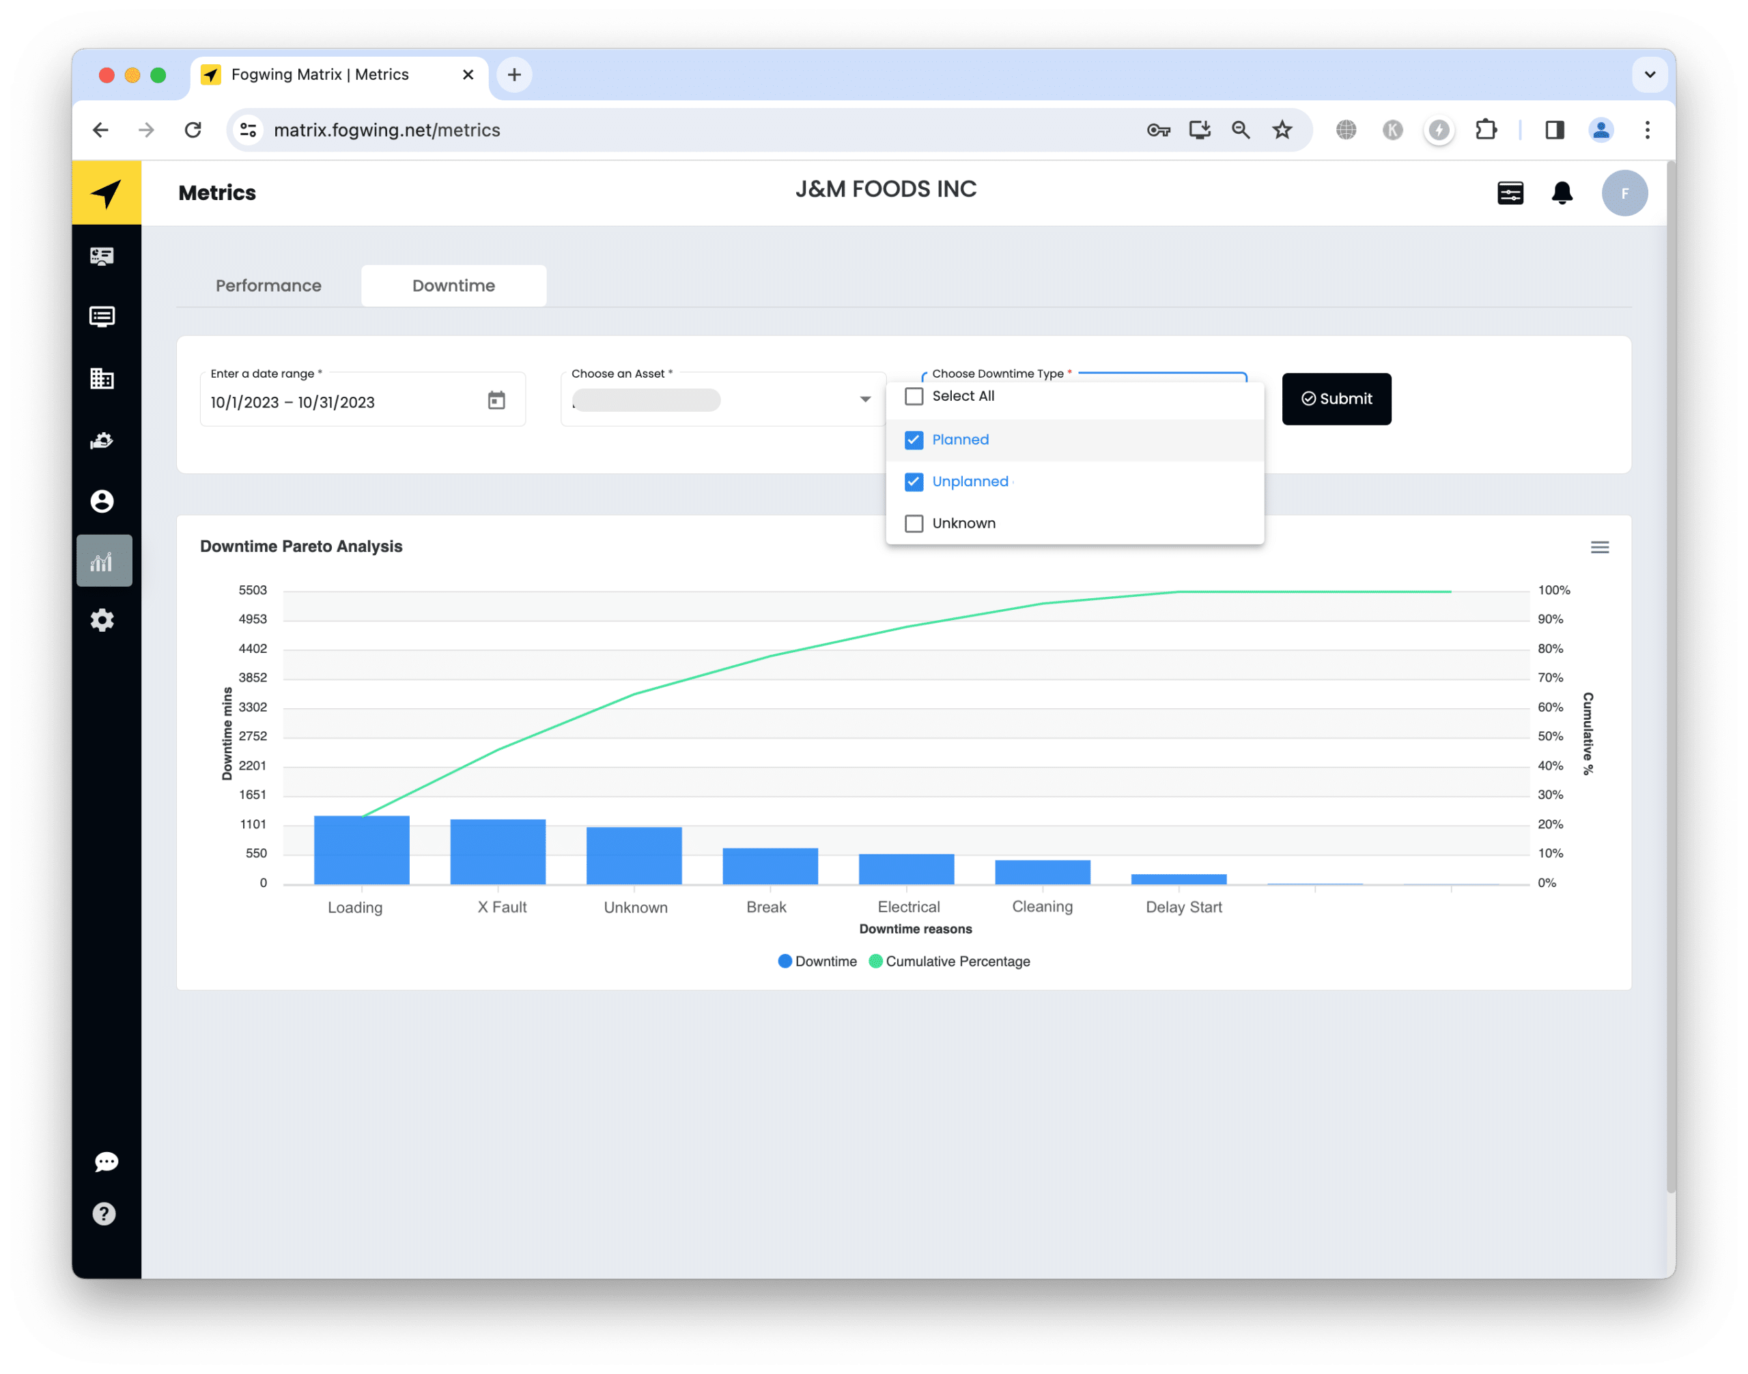This screenshot has width=1748, height=1374.
Task: Click the Cleaning bar in chart
Action: click(1043, 872)
